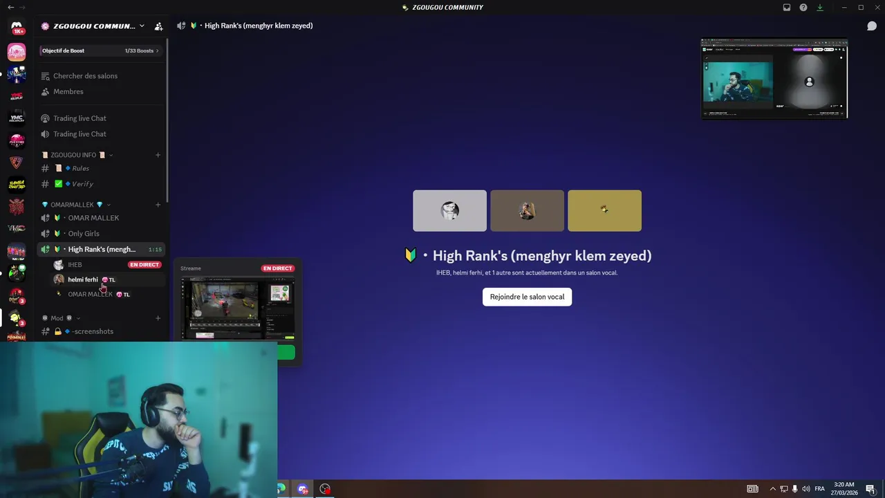Click the green download update icon
885x498 pixels.
coord(820,8)
